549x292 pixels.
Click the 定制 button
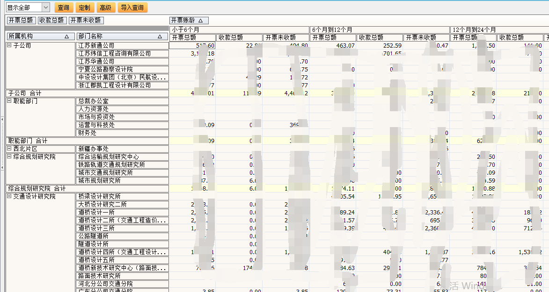[x=84, y=7]
